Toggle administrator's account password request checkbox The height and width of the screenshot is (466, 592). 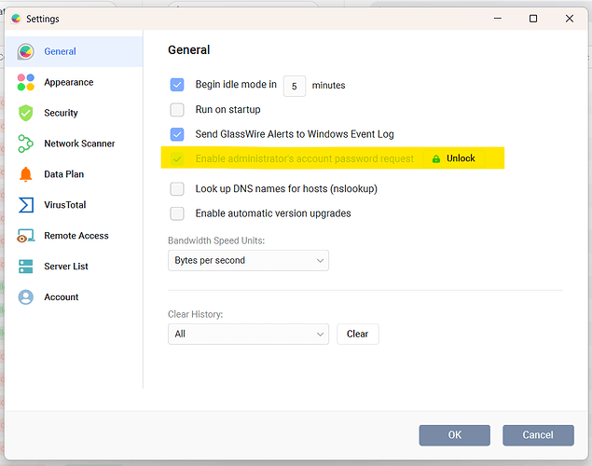(x=177, y=158)
